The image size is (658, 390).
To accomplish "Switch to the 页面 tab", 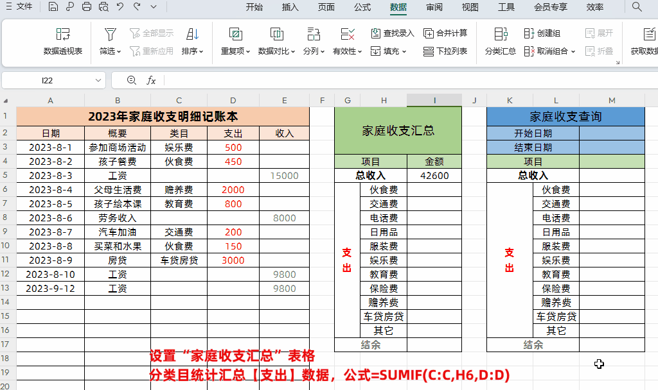I will coord(326,7).
